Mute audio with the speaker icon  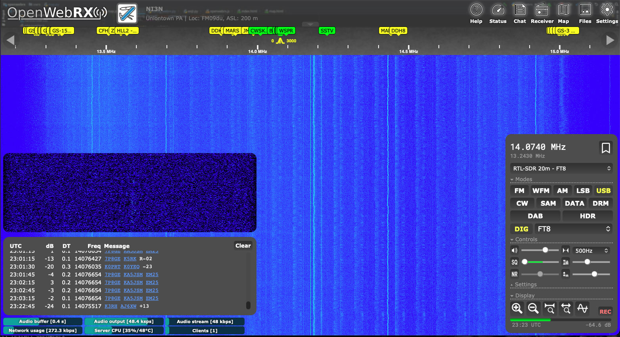click(515, 250)
